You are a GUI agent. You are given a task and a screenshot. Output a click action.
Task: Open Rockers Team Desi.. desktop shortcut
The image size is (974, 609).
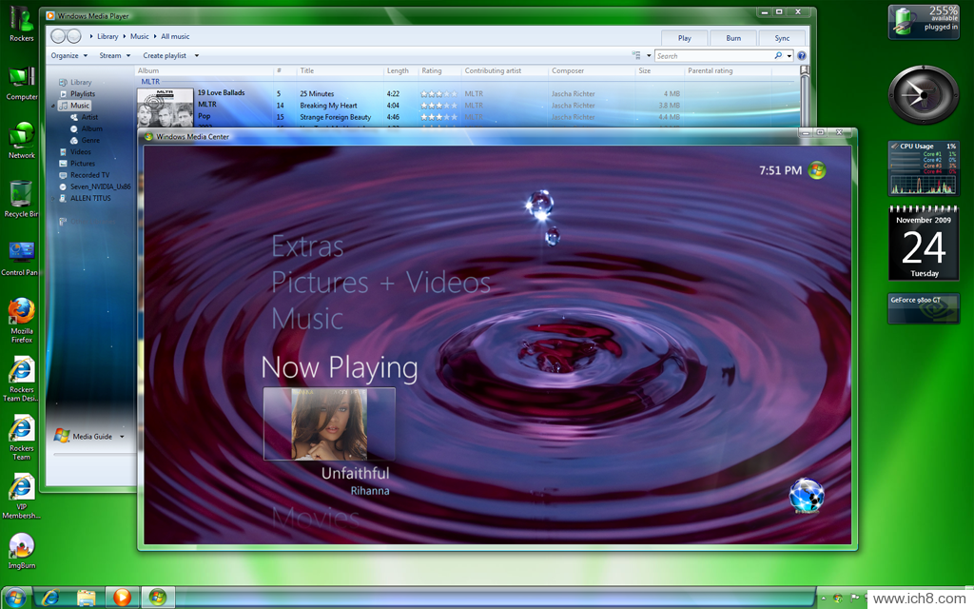(21, 379)
